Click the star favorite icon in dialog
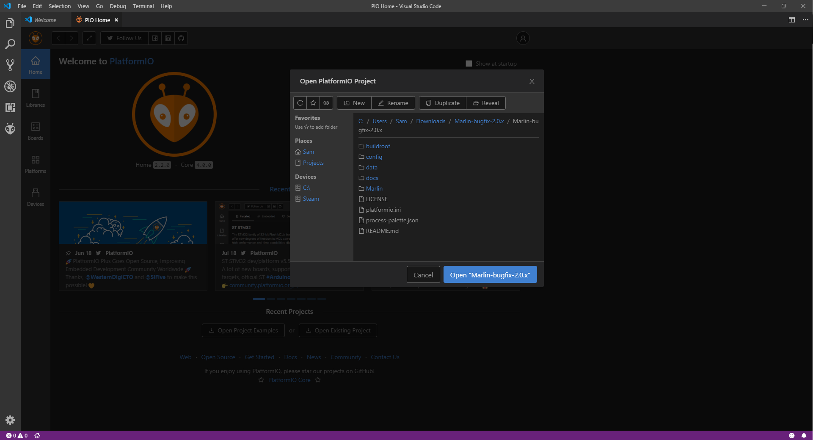 click(x=313, y=103)
